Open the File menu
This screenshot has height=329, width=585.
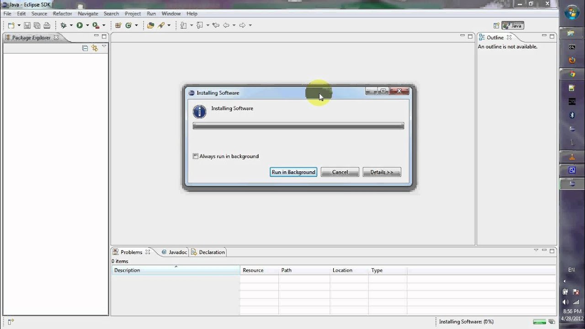(7, 14)
